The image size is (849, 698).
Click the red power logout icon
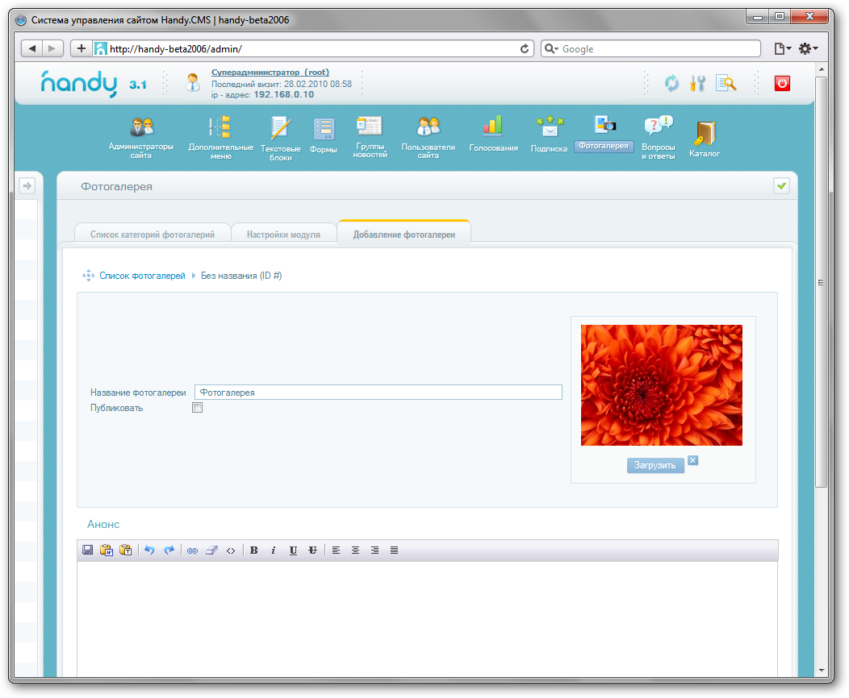(781, 82)
